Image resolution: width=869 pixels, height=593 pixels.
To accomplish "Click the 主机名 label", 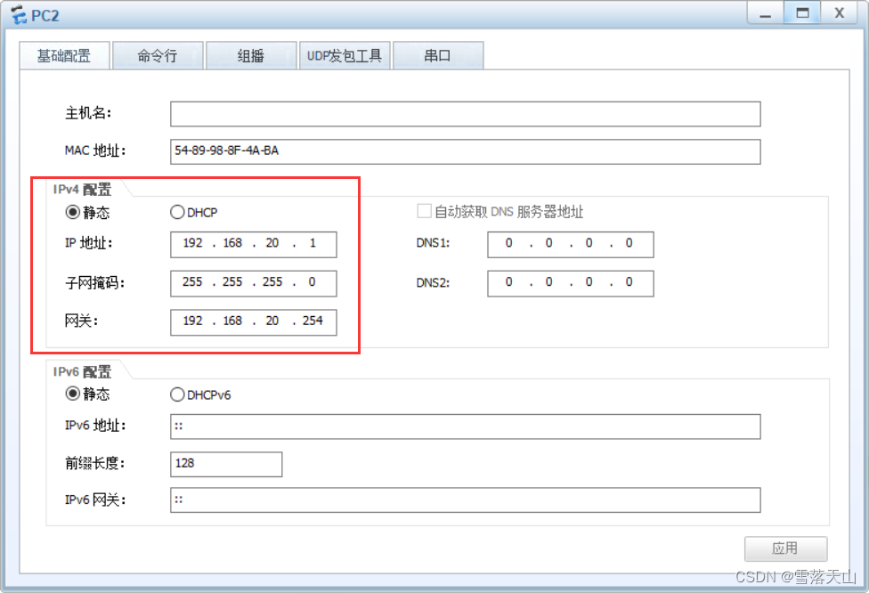I will (87, 114).
